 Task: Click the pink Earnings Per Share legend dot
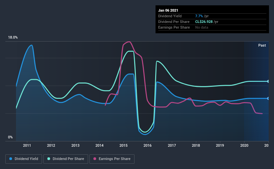[95, 159]
